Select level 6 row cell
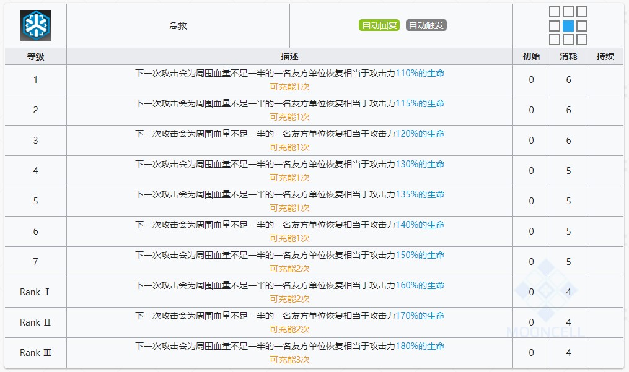The height and width of the screenshot is (372, 629). pyautogui.click(x=36, y=231)
